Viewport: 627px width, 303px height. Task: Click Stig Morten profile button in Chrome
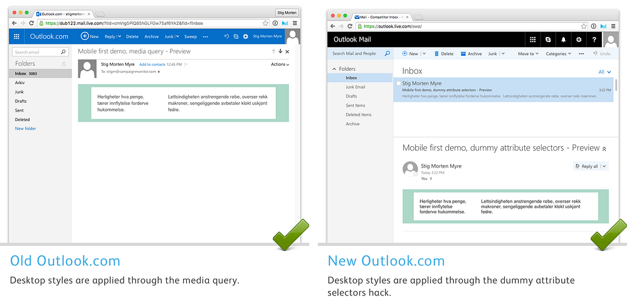287,13
